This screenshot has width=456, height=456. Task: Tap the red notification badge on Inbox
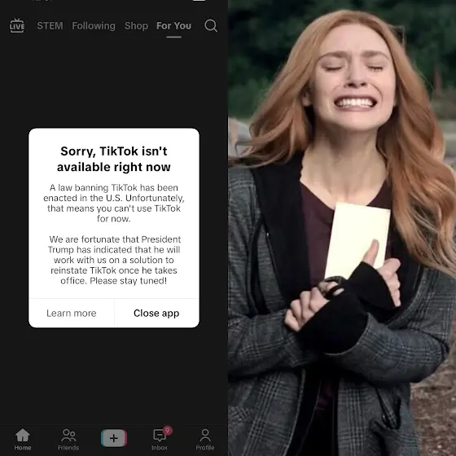[x=168, y=430]
